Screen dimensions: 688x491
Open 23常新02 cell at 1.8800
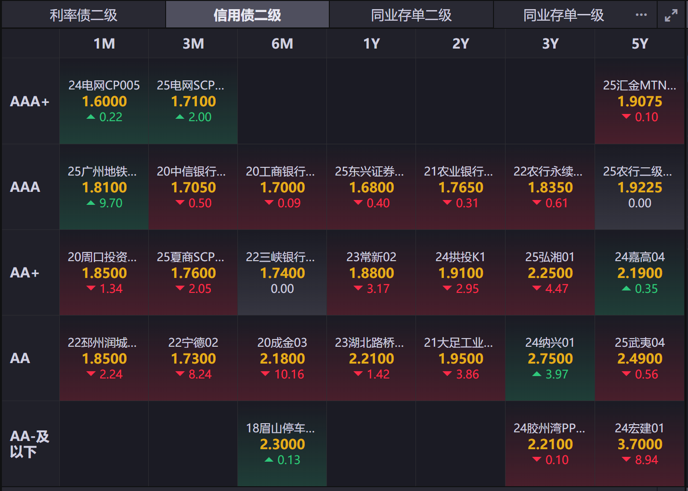click(371, 273)
